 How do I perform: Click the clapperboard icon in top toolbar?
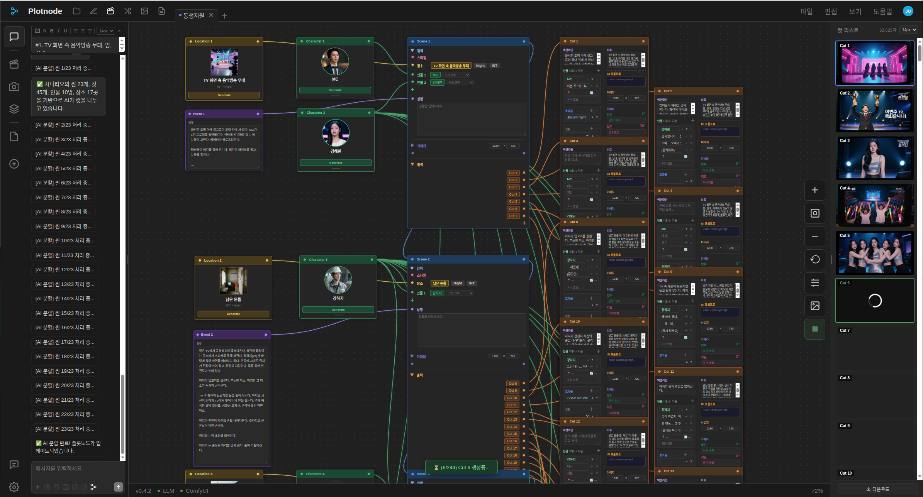click(110, 11)
